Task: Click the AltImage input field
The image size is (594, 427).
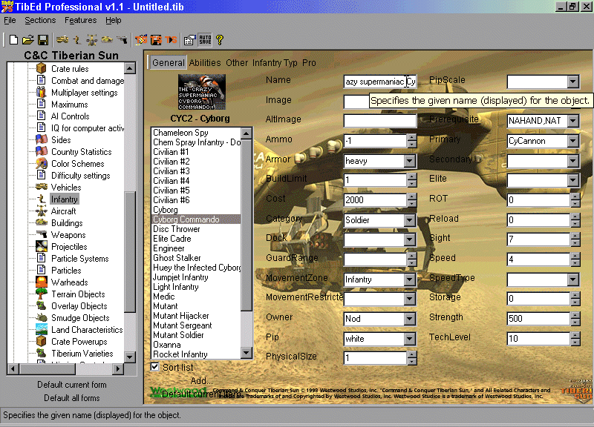Action: (380, 121)
